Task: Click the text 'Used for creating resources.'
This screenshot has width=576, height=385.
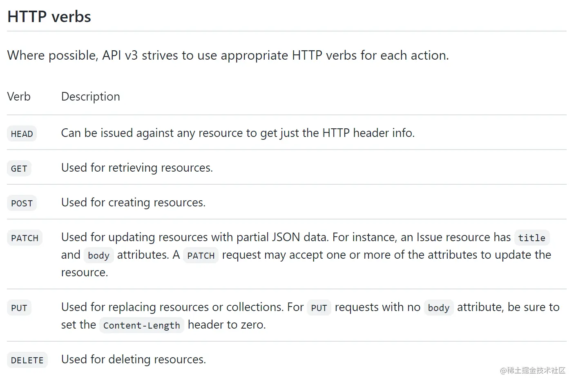Action: pos(133,202)
